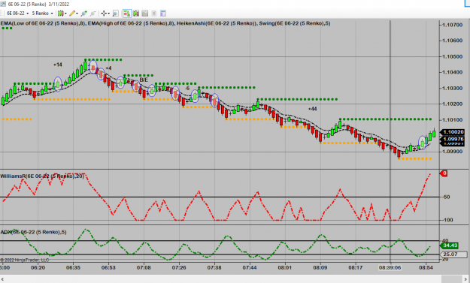Click the 08:54 time axis label
Screen dimensions: 470x283
426,268
